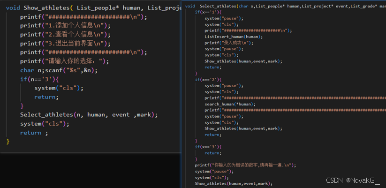Click the "if(x=='3'){" line in Select_athletes
This screenshot has width=386, height=188.
(x=208, y=147)
